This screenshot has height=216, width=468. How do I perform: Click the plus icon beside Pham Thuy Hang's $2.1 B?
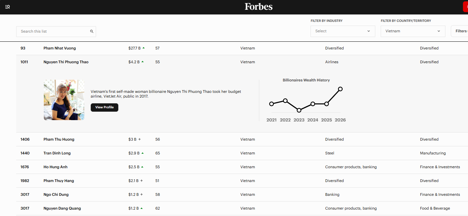[142, 181]
